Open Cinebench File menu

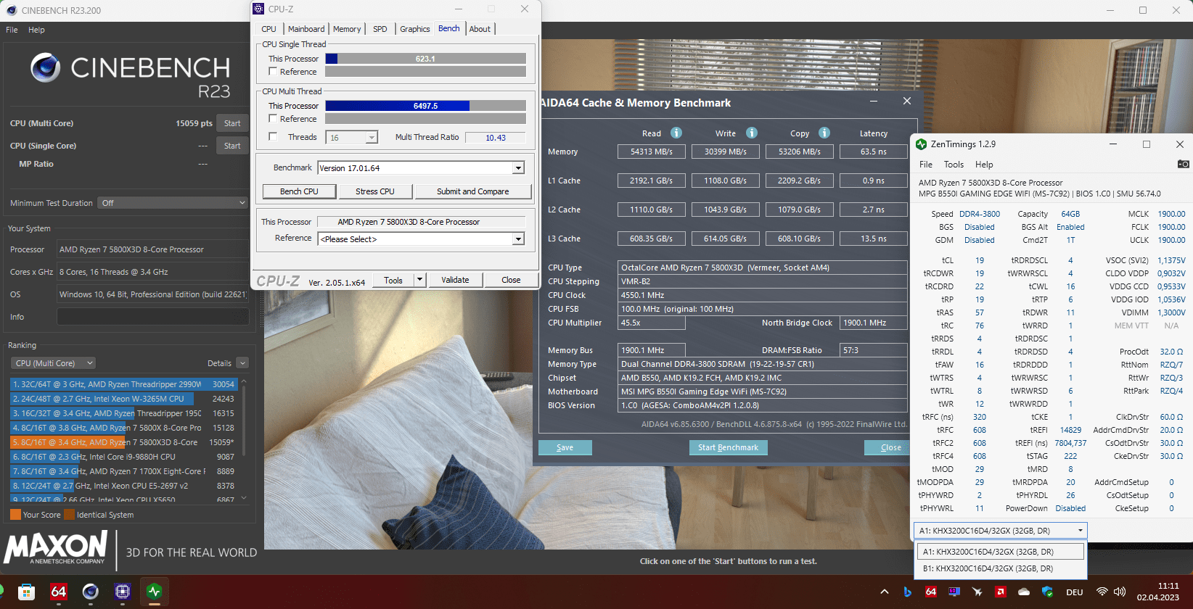coord(12,30)
